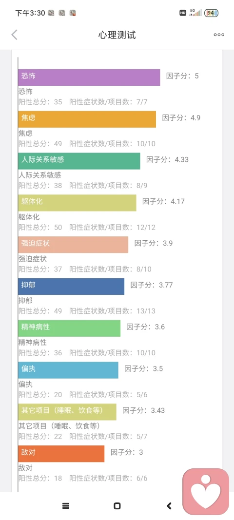Tap the cyan 偏执 bar

[x=68, y=370]
